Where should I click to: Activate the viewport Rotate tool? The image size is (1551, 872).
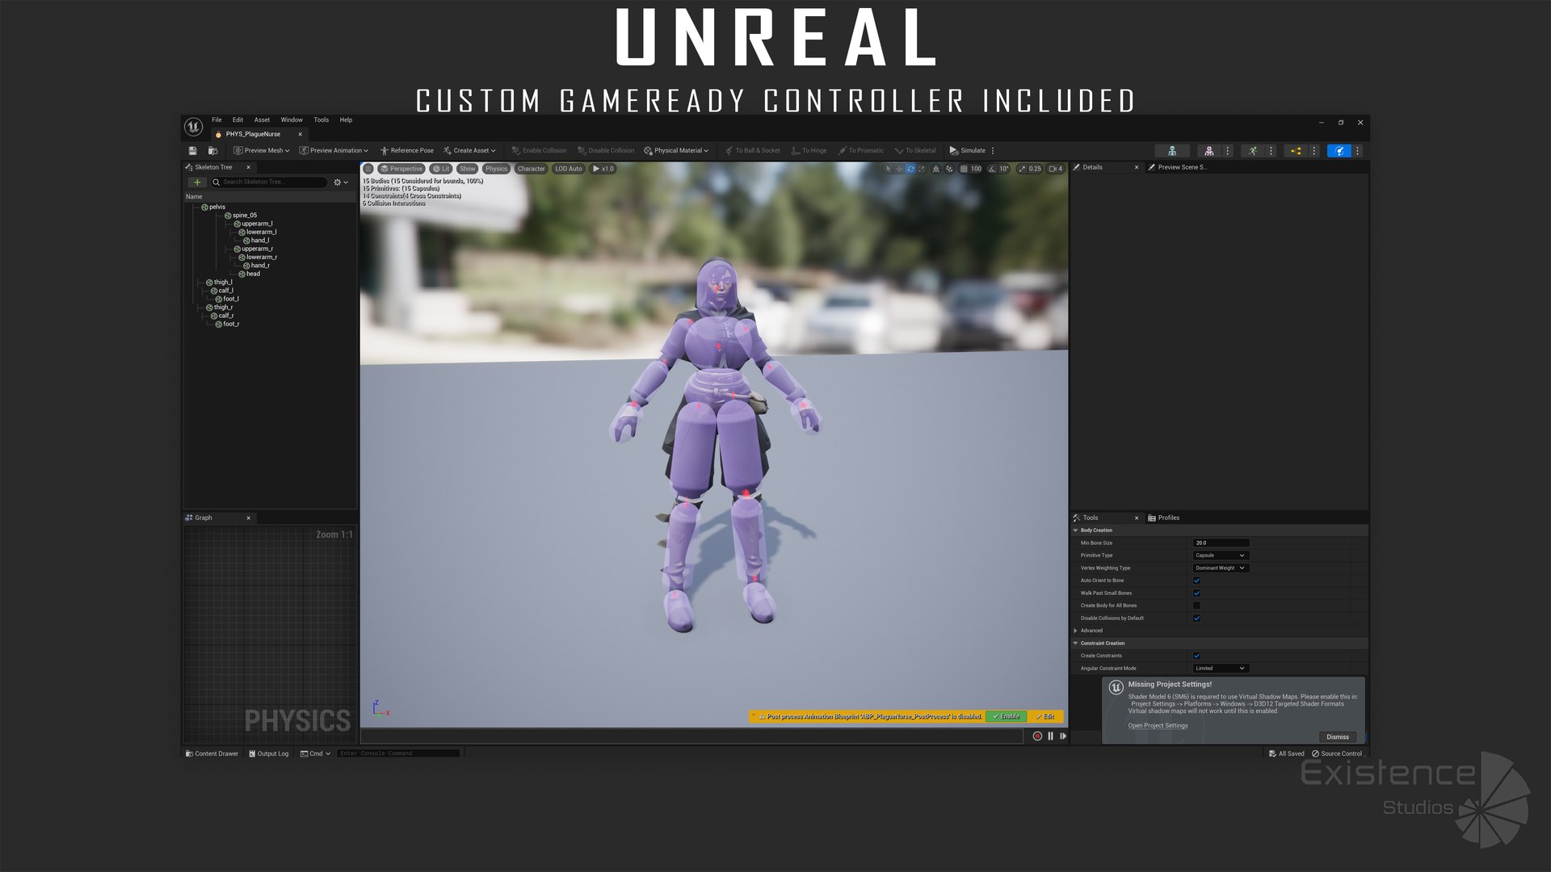(910, 169)
